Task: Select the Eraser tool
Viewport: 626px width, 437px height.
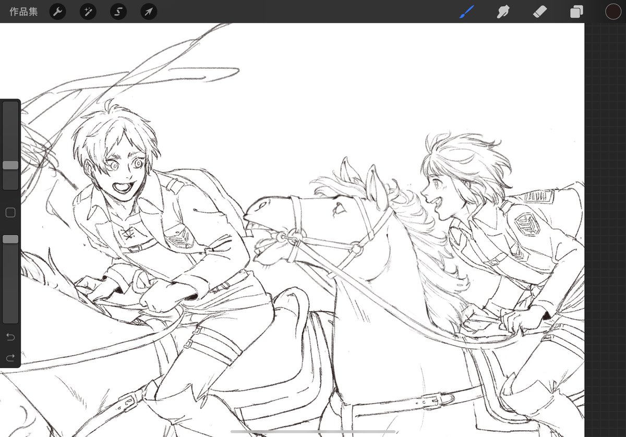Action: pos(540,11)
